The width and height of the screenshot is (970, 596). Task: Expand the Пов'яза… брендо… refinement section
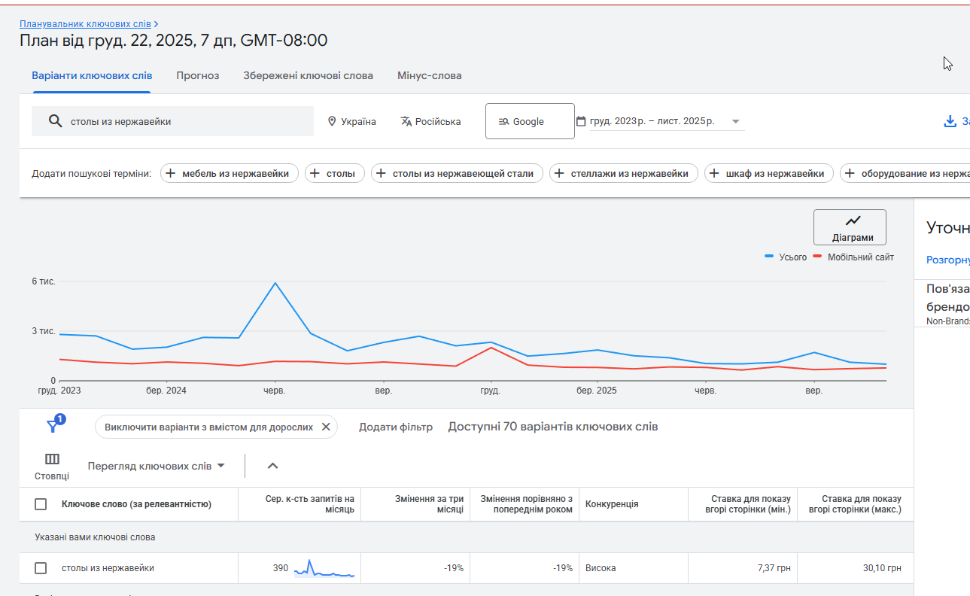point(947,304)
